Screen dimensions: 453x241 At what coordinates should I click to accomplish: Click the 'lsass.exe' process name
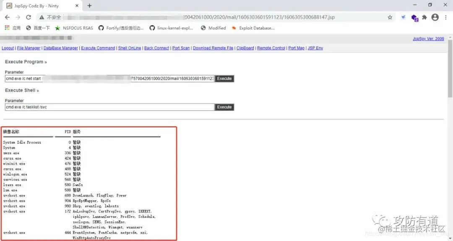12,185
